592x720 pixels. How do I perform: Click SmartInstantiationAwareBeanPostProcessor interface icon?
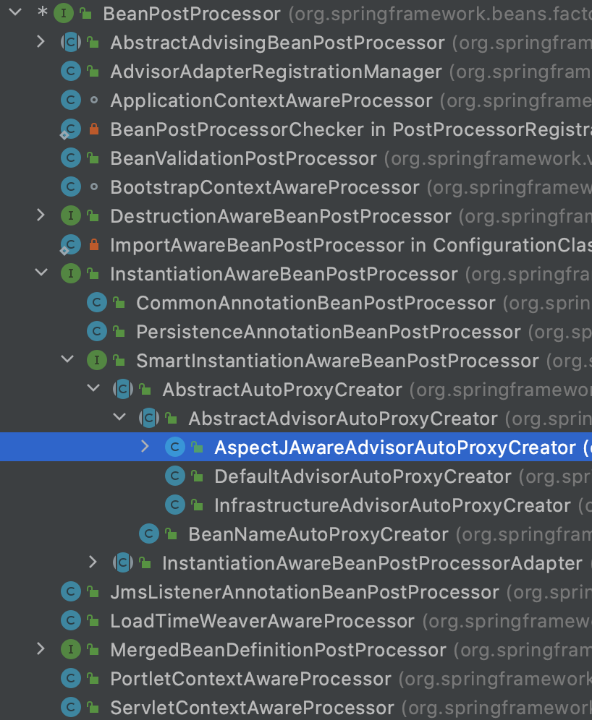pos(97,361)
